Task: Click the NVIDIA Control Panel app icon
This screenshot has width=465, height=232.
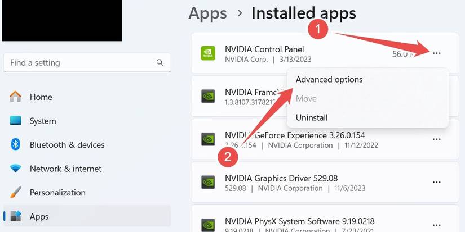Action: [208, 53]
